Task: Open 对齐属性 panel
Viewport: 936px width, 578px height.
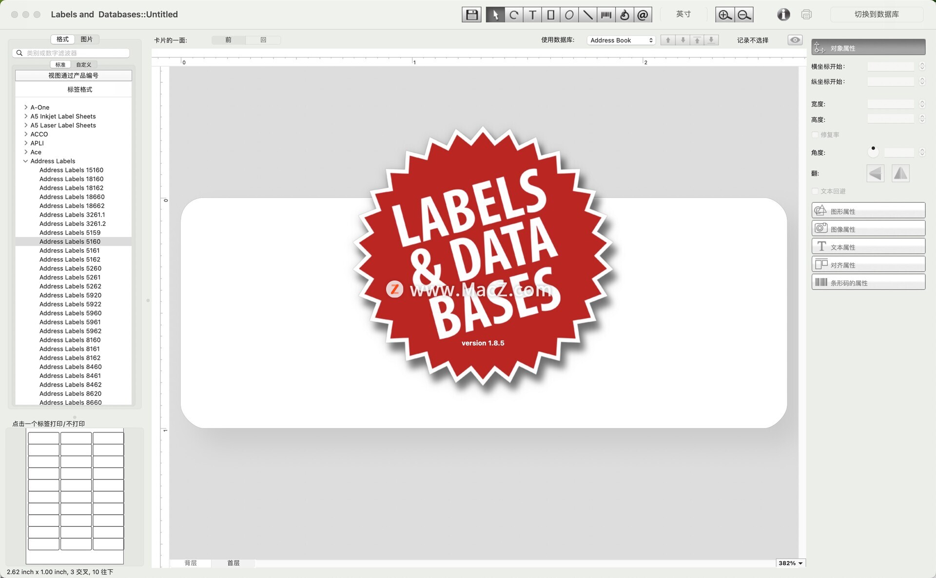Action: tap(868, 264)
